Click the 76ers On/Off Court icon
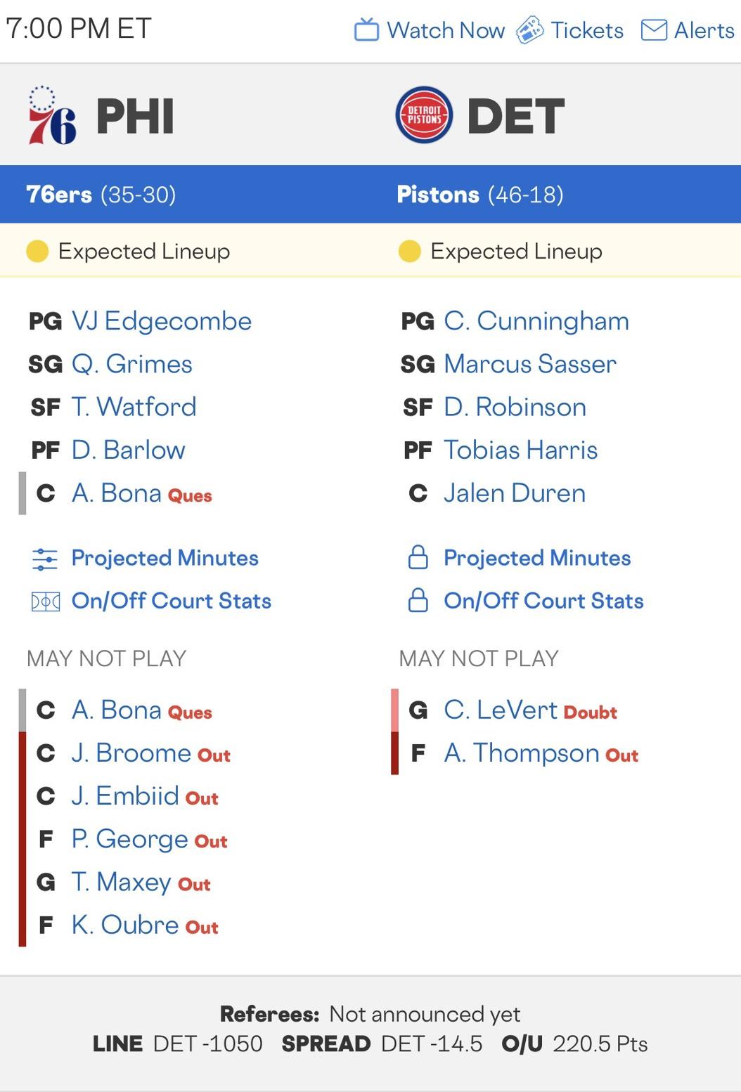This screenshot has width=741, height=1092. (x=45, y=602)
